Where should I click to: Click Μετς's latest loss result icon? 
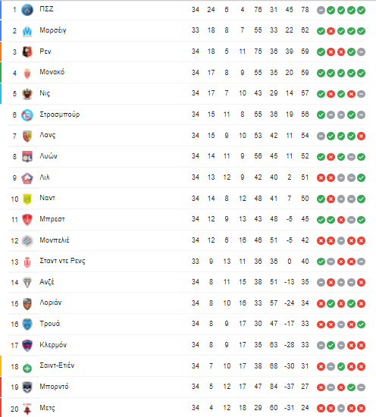click(x=361, y=408)
